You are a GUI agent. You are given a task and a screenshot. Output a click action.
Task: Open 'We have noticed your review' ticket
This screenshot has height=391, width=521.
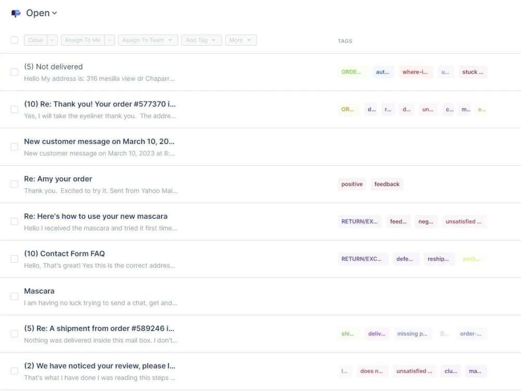100,366
